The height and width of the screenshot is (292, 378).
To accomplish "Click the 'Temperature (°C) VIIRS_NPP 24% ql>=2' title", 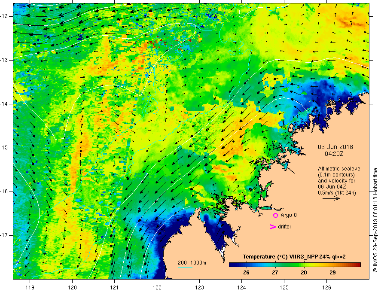I will (294, 257).
